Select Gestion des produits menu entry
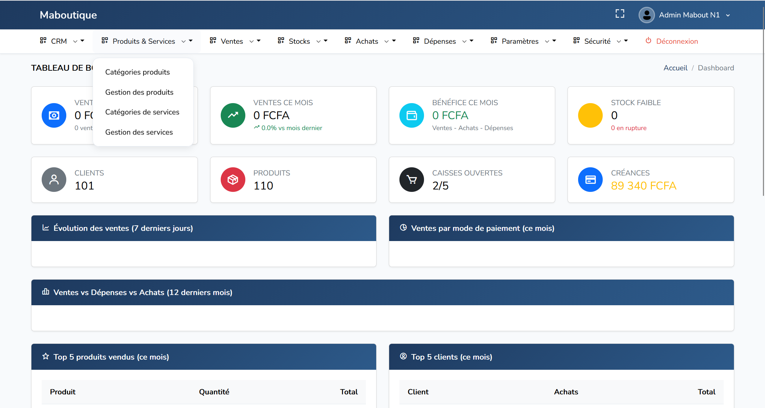This screenshot has width=765, height=408. click(x=139, y=92)
